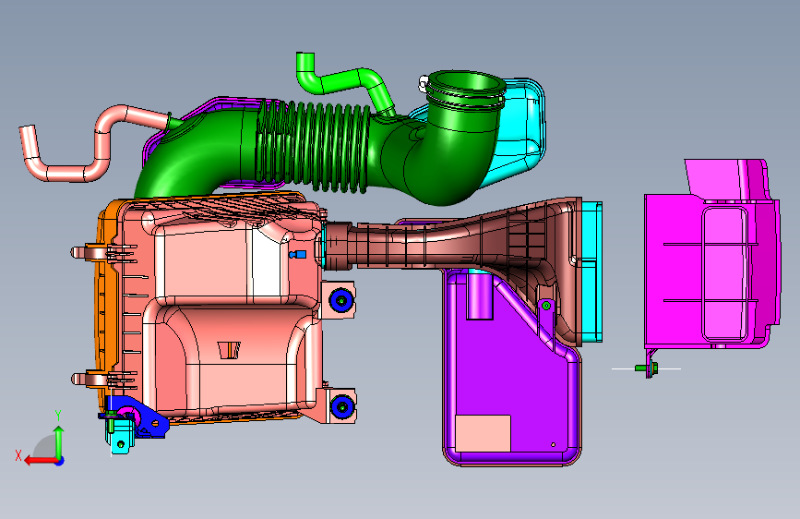Image resolution: width=800 pixels, height=519 pixels.
Task: Select the small bright green bent tube
Action: 345,82
